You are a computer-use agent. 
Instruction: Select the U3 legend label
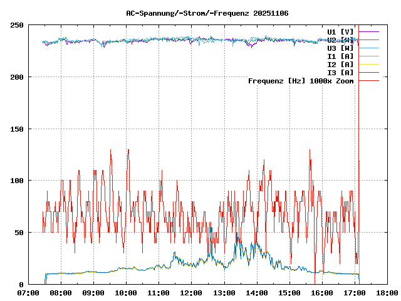340,48
